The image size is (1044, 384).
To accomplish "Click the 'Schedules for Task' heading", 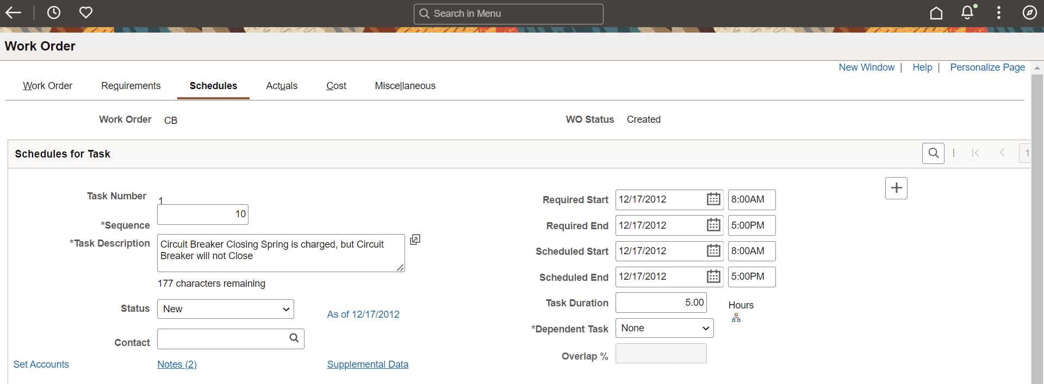I will pos(63,154).
